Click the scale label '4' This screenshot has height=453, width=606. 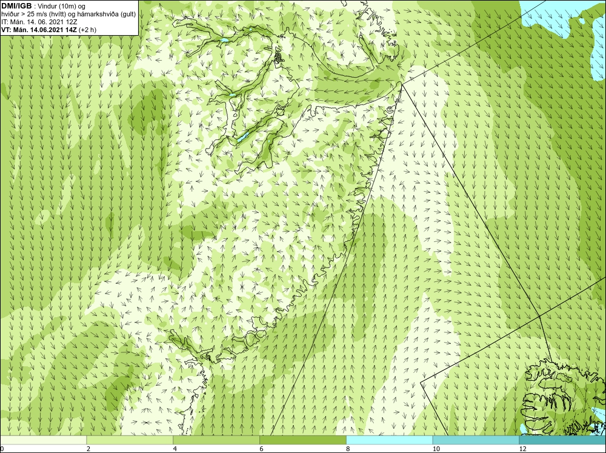(x=175, y=449)
